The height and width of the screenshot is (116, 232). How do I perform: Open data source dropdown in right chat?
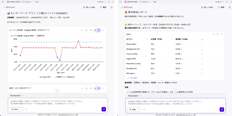(x=134, y=110)
